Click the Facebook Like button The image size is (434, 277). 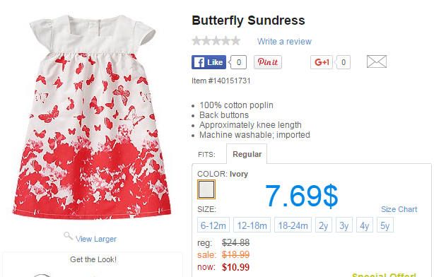[209, 62]
